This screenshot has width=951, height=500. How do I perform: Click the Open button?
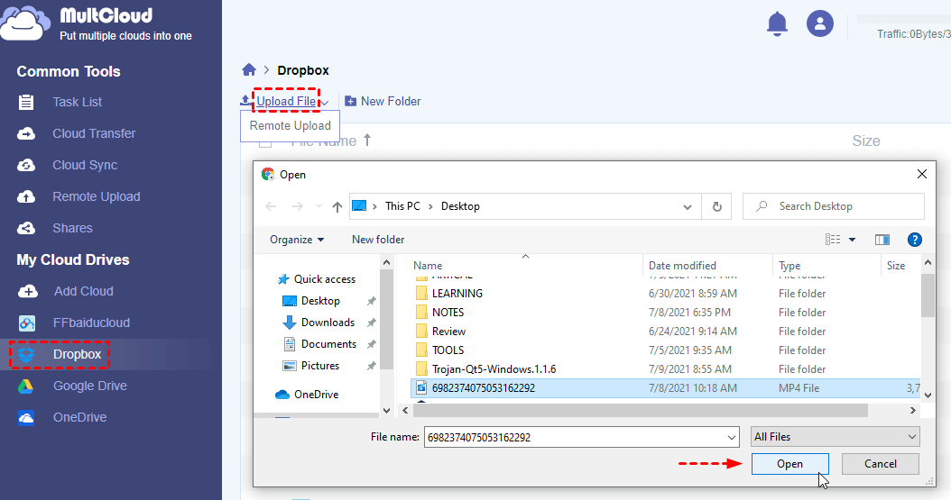tap(789, 464)
